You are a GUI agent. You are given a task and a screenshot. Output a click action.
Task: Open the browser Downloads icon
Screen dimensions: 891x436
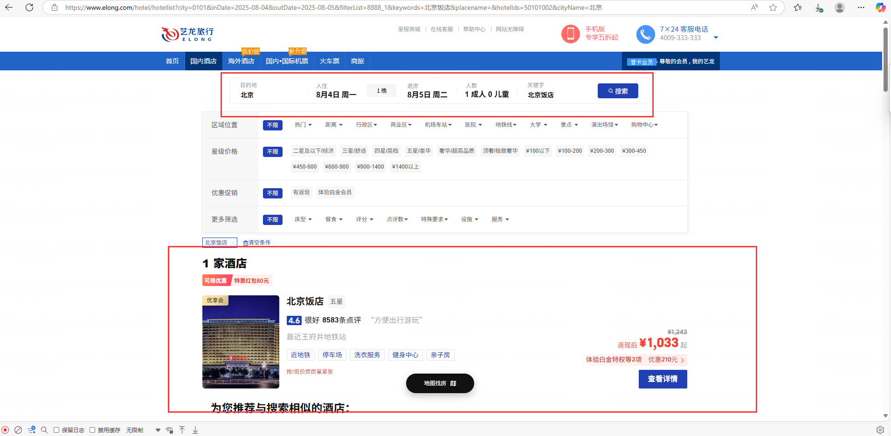click(819, 7)
